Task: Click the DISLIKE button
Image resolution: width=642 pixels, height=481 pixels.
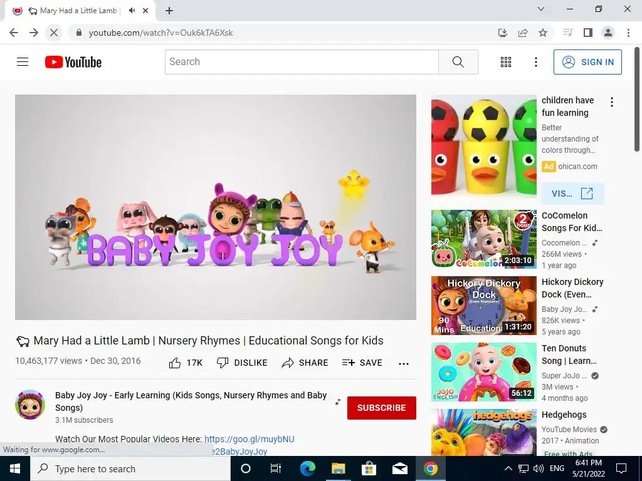Action: point(242,363)
